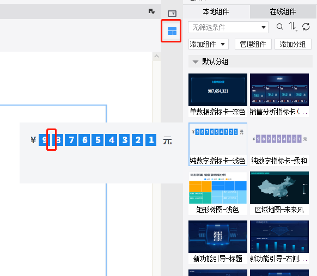Viewport: 317px width, 276px height.
Task: Select 矩形树图-浅色 component
Action: tap(218, 193)
